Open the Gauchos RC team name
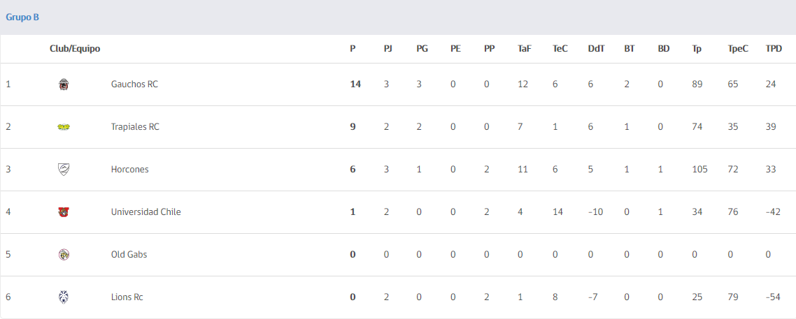This screenshot has height=319, width=796. (x=134, y=84)
